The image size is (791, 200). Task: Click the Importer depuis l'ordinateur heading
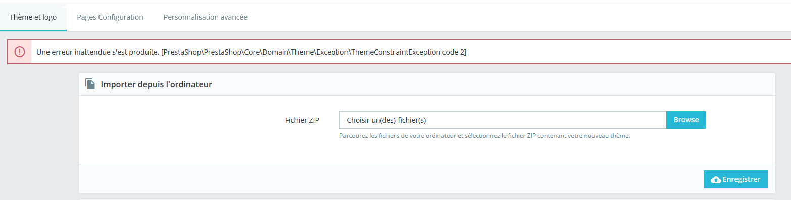click(x=156, y=84)
